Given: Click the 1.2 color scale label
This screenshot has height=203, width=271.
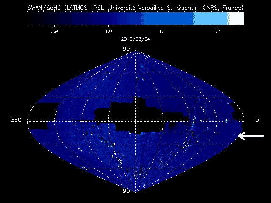Looking at the screenshot, I should [x=217, y=31].
